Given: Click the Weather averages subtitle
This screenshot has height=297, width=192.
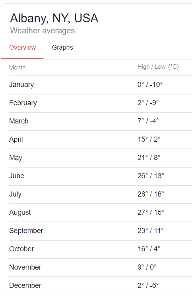Looking at the screenshot, I should pyautogui.click(x=43, y=31).
